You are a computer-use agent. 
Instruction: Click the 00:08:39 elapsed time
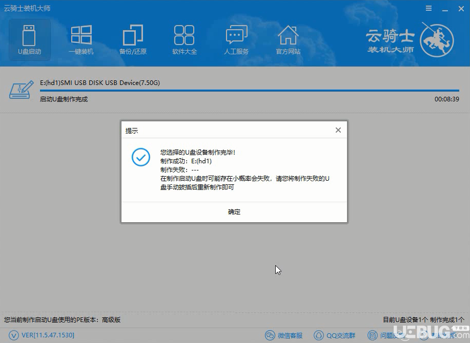click(x=446, y=99)
